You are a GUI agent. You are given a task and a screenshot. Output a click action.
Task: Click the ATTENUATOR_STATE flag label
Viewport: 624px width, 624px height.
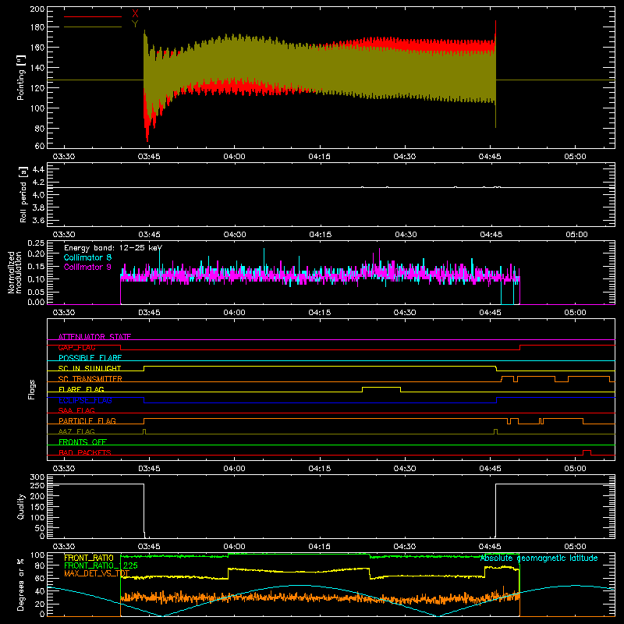pos(94,337)
